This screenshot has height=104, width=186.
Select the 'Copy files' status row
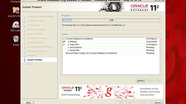click(111, 44)
